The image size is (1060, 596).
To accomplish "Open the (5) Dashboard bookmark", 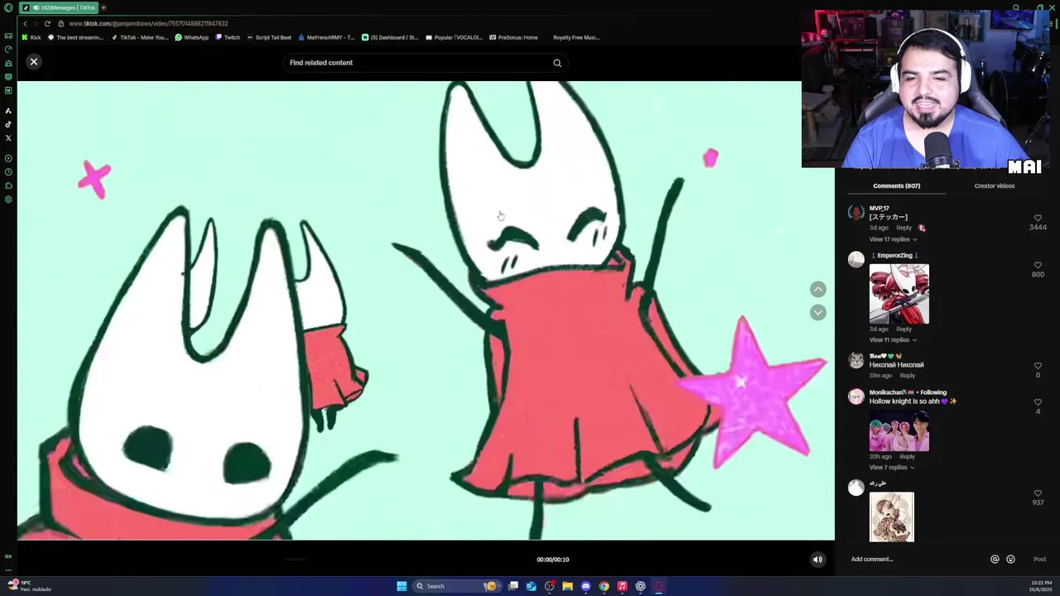I will click(390, 37).
